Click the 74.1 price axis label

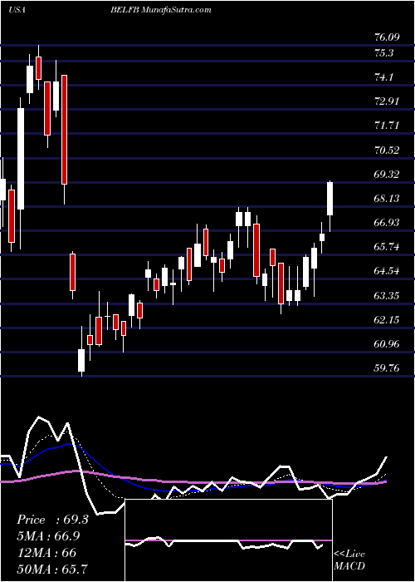(383, 77)
